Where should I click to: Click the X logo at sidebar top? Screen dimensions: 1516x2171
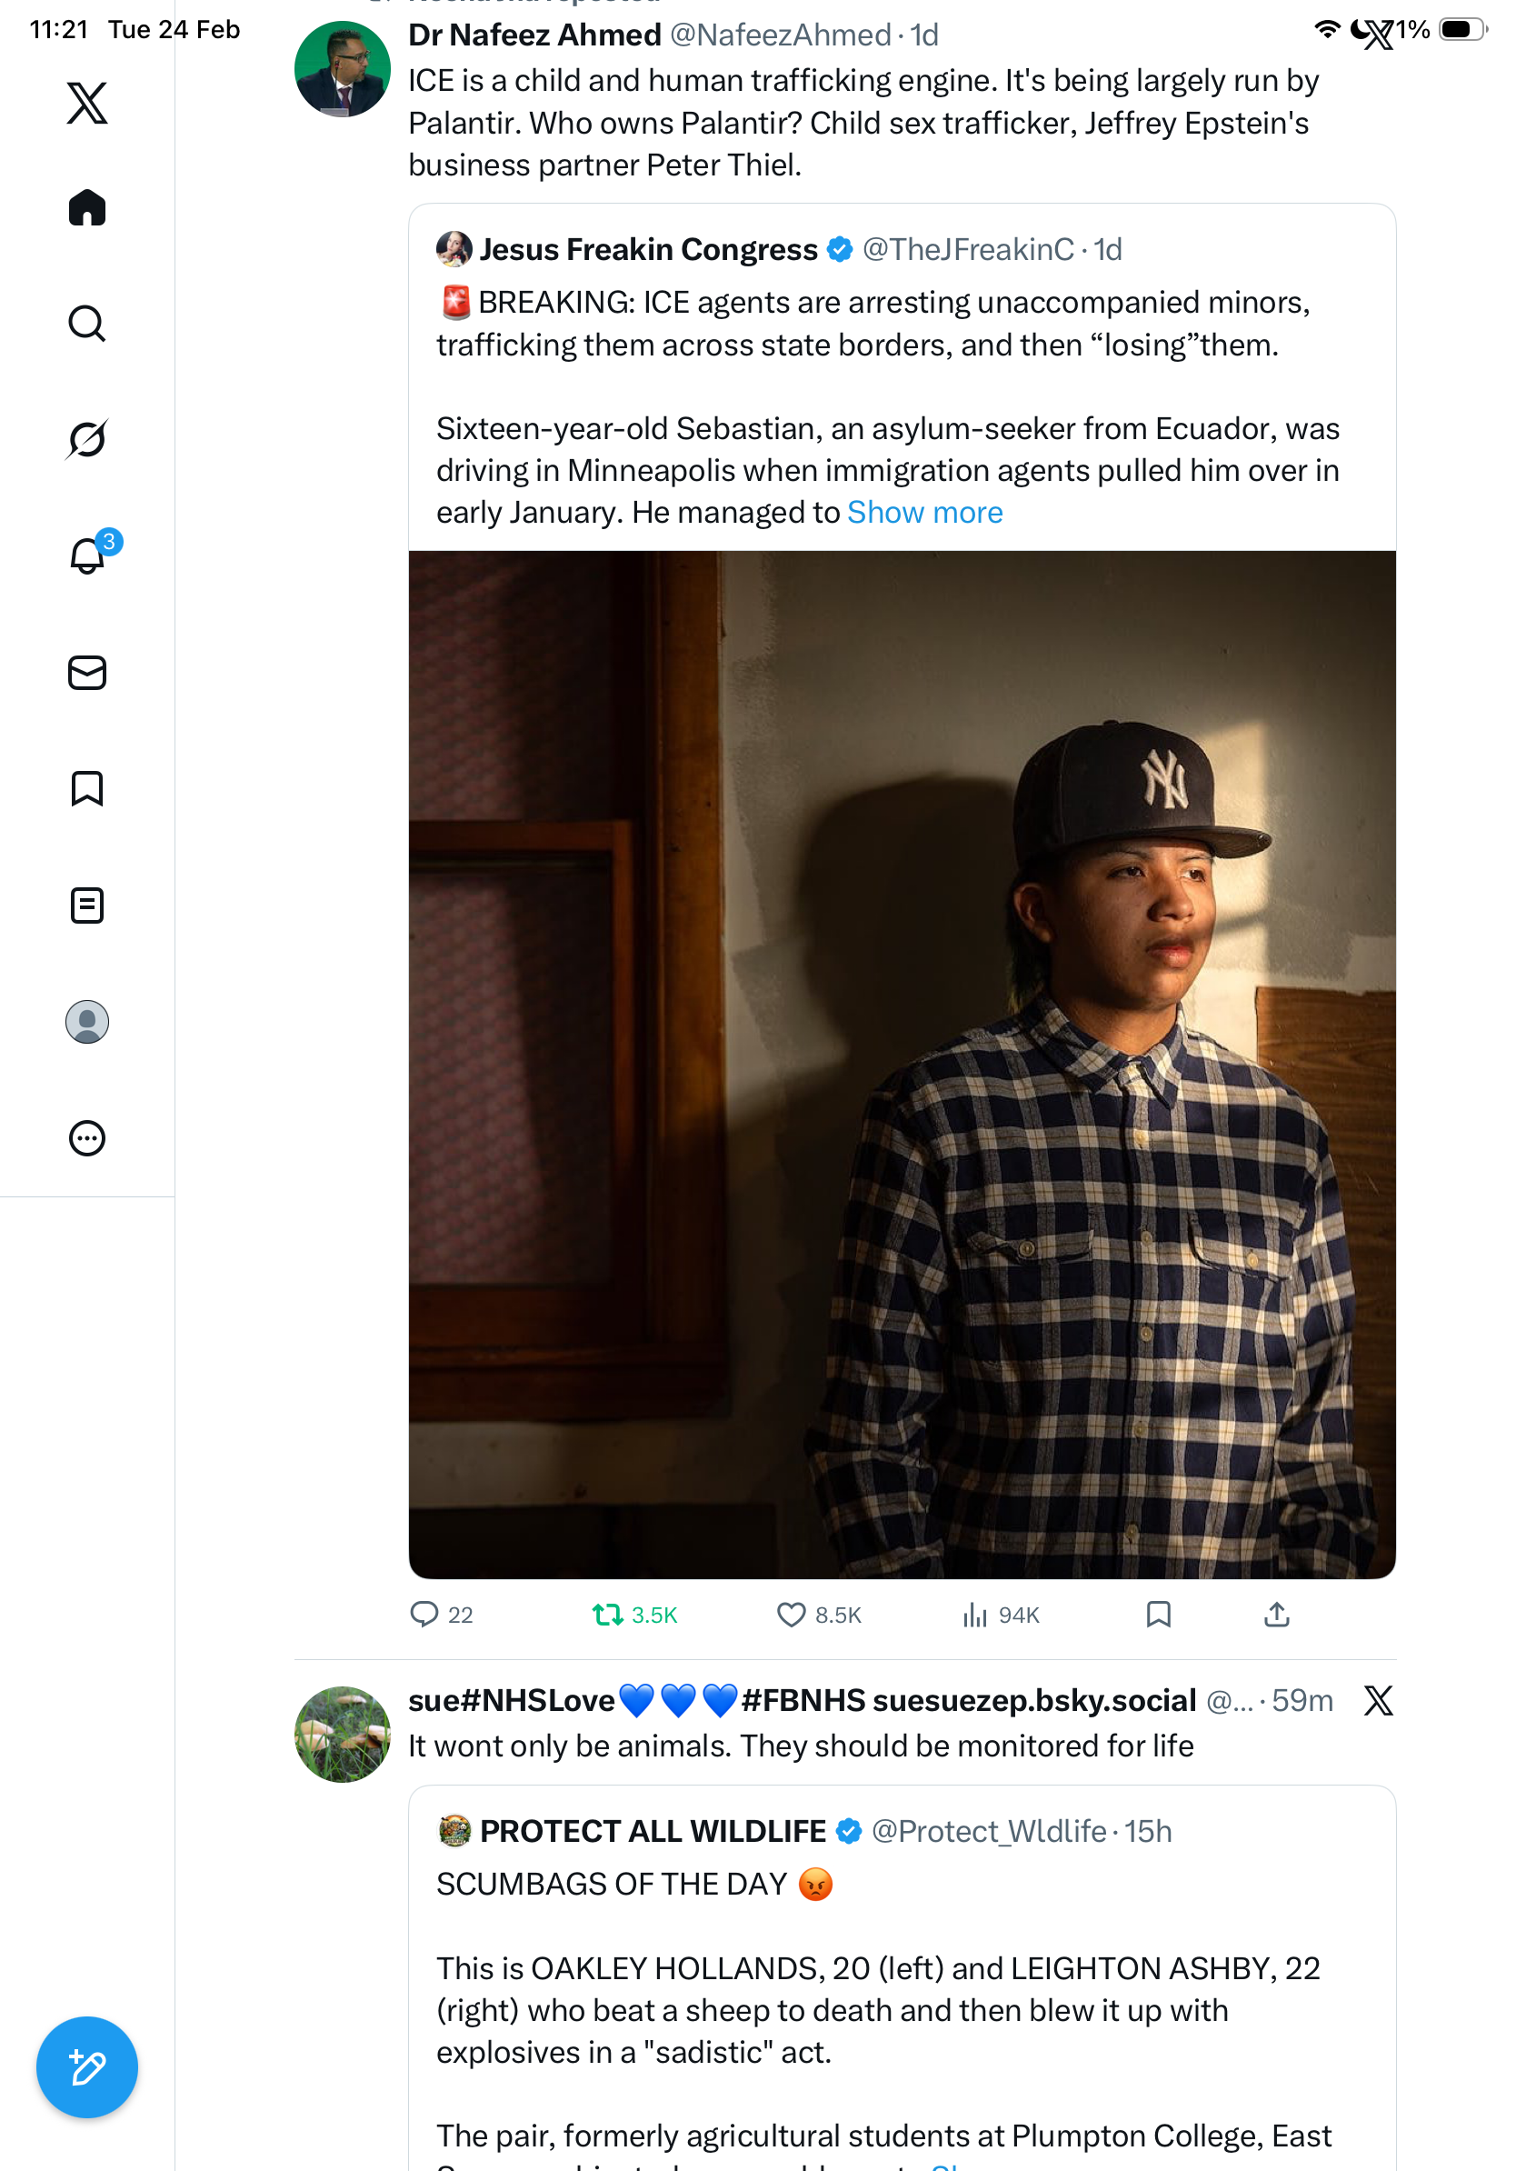pyautogui.click(x=87, y=103)
